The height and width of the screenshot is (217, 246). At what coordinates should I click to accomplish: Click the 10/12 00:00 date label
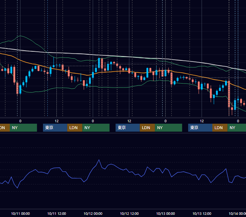click(x=93, y=213)
